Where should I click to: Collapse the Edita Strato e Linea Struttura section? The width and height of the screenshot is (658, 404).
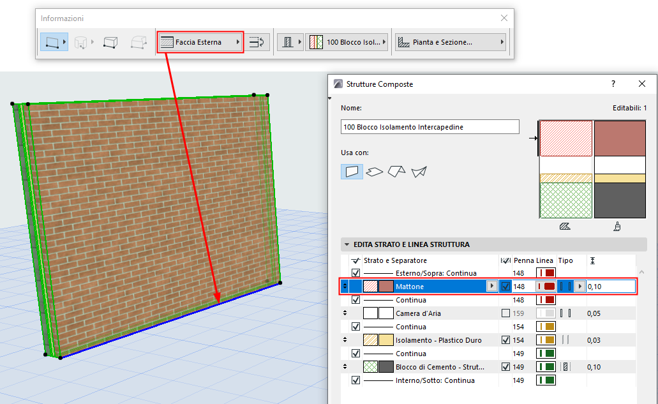point(347,244)
